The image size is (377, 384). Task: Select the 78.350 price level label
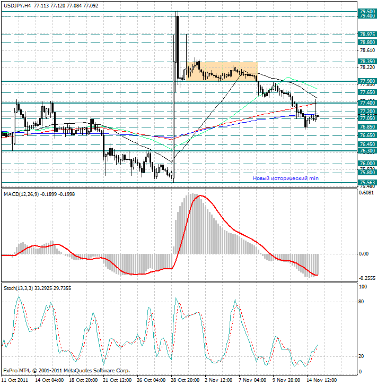pos(367,61)
